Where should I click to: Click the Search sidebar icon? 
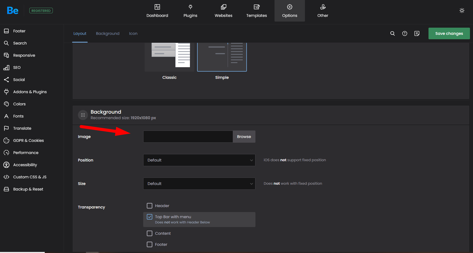(x=6, y=43)
